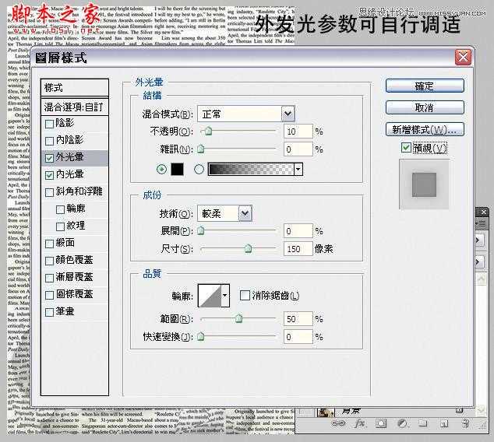Screen dimensions: 494x442
Task: Open the 漸層覆蓋 settings entry
Action: click(75, 277)
